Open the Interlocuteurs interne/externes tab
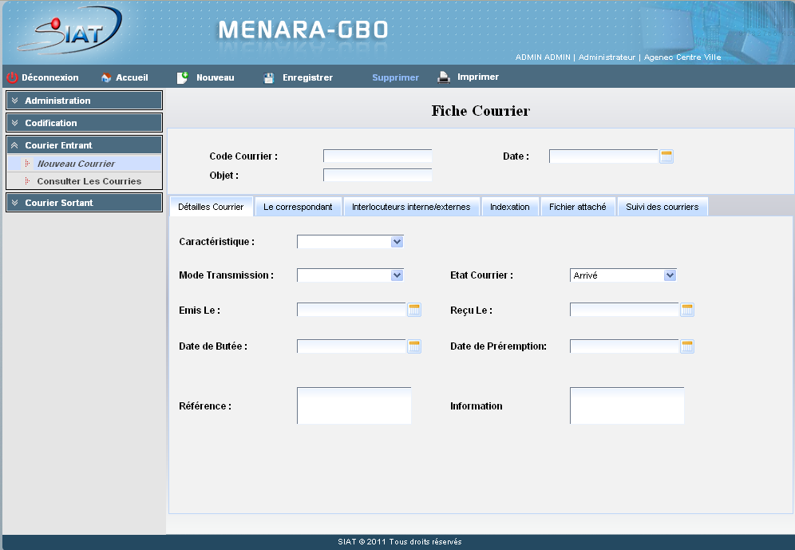Viewport: 795px width, 550px height. tap(411, 207)
